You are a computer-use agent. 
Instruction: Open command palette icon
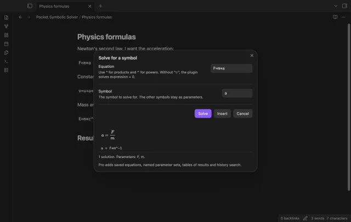[x=6, y=61]
